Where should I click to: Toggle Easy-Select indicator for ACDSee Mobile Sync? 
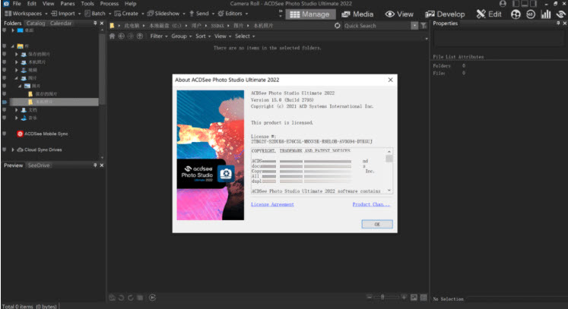(5, 134)
